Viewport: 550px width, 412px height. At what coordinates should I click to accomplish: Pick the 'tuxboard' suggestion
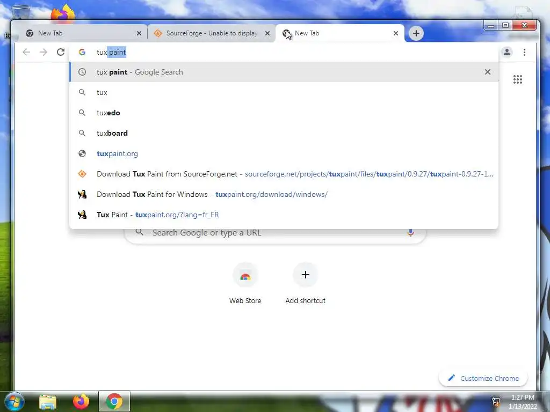(284, 133)
